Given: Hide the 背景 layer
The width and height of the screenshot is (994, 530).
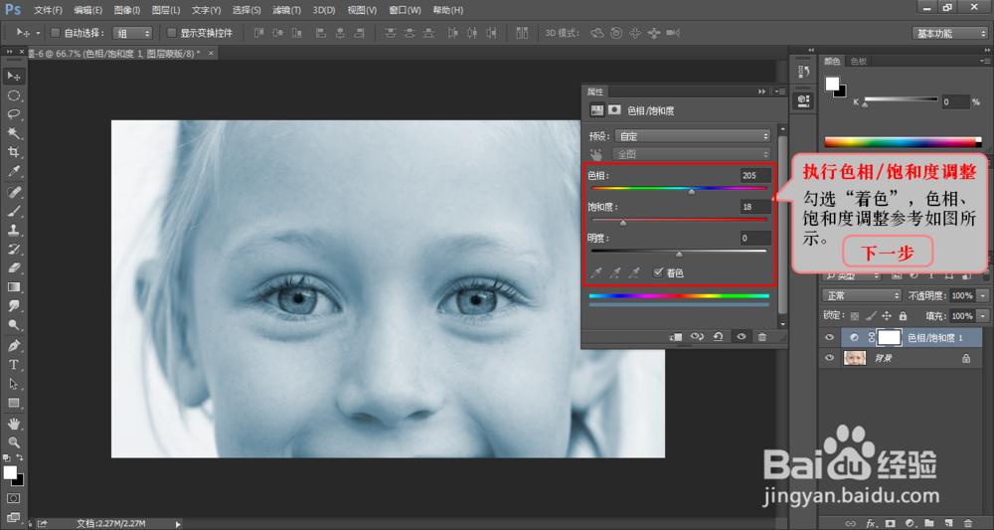Looking at the screenshot, I should point(829,358).
